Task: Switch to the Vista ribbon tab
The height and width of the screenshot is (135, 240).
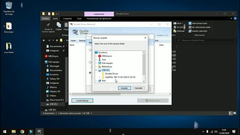Action: click(x=79, y=18)
